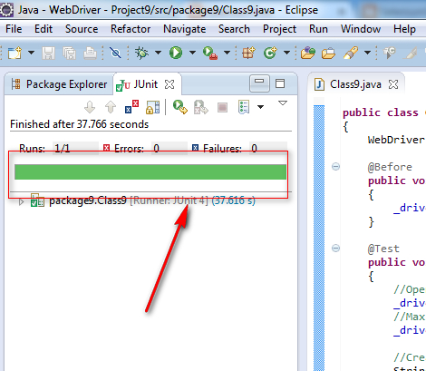
Task: Click the Open Type icon
Action: pos(308,53)
